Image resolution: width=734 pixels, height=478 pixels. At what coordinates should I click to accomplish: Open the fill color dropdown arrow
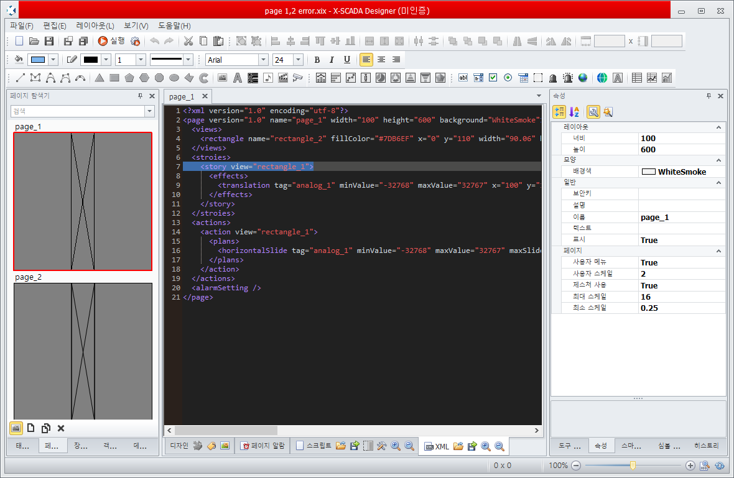tap(53, 60)
